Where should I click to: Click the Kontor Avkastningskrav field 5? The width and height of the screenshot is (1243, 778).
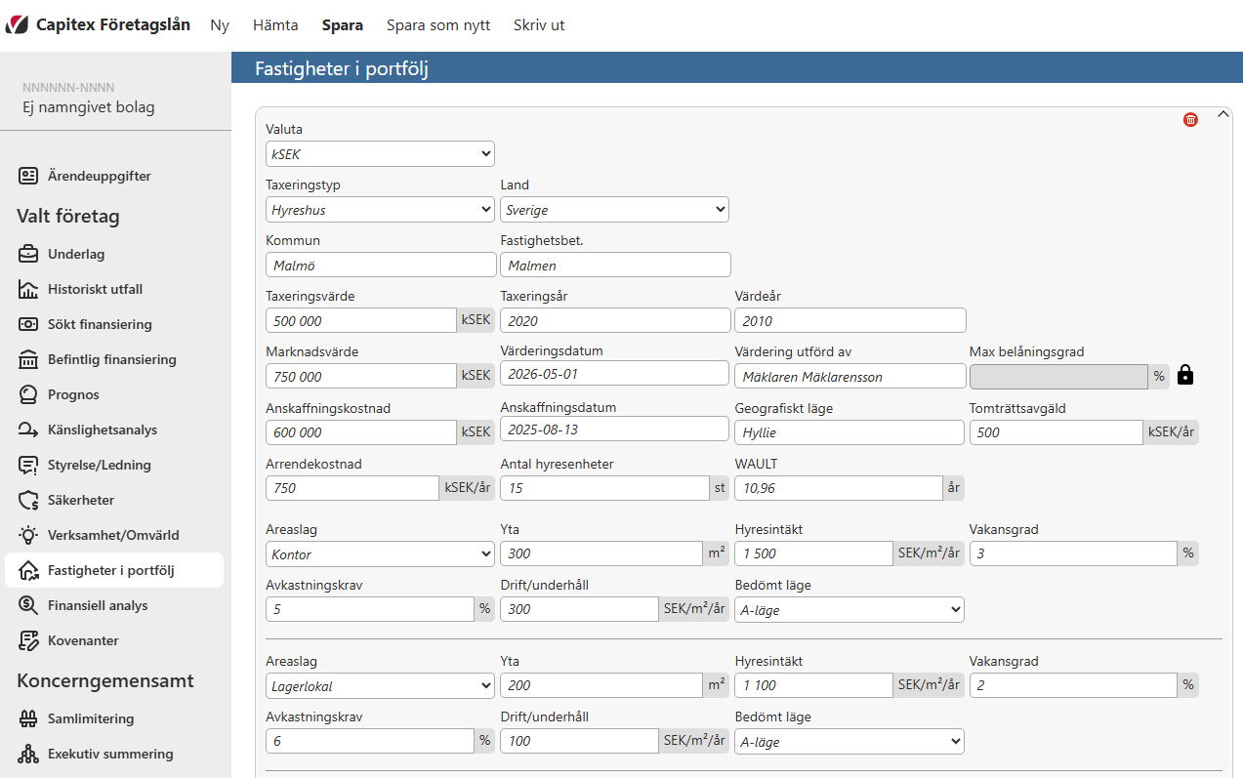(370, 609)
